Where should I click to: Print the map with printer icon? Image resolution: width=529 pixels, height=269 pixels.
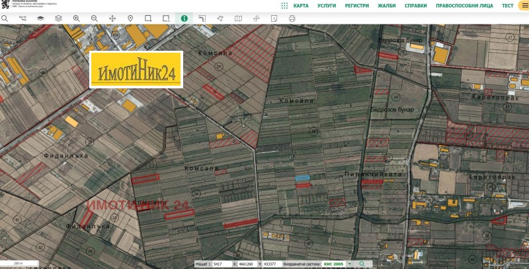pos(292,18)
